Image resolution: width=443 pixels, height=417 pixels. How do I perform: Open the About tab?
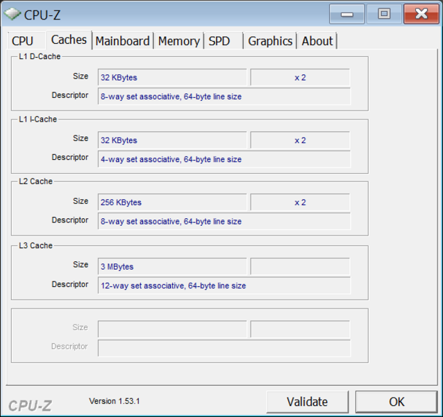pyautogui.click(x=317, y=41)
